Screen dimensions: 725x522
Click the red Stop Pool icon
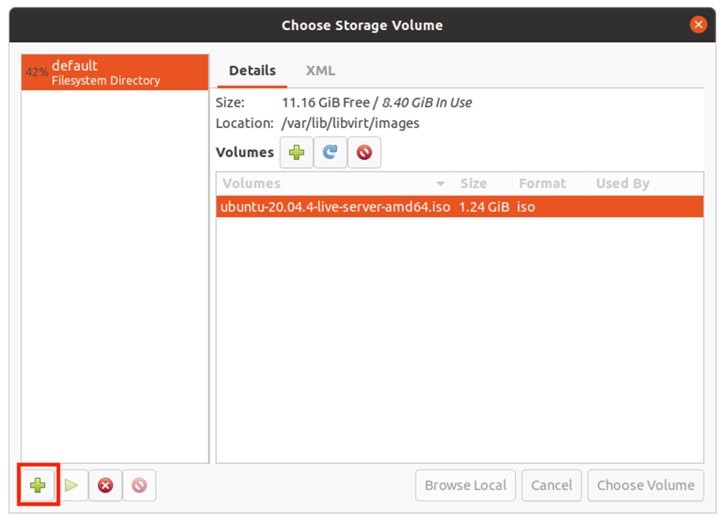[106, 486]
